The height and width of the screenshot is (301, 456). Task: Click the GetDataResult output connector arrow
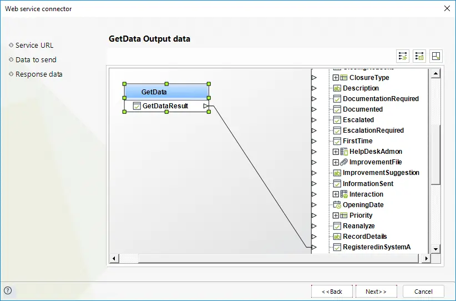click(206, 106)
